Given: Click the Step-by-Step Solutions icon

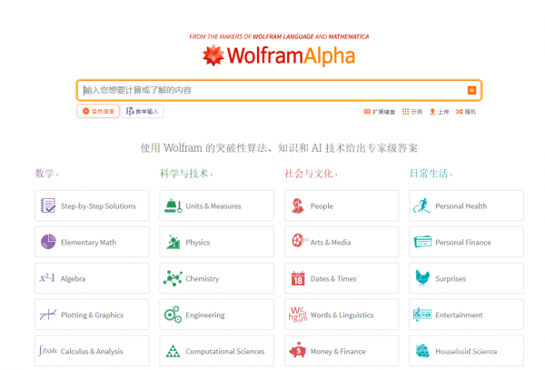Looking at the screenshot, I should click(x=48, y=205).
